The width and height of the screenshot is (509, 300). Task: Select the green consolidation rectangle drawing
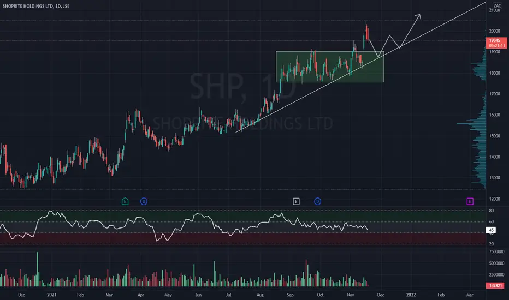click(x=330, y=67)
